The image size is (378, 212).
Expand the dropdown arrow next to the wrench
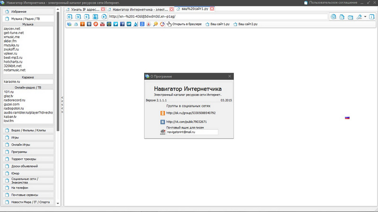[365, 17]
